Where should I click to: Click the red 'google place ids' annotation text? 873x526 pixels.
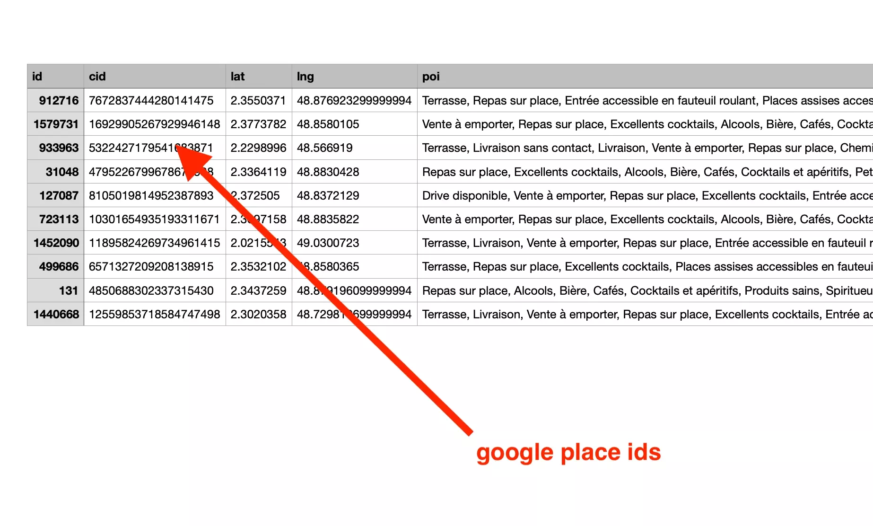click(568, 452)
